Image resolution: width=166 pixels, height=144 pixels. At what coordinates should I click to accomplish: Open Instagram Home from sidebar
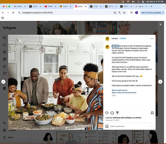coord(5,37)
